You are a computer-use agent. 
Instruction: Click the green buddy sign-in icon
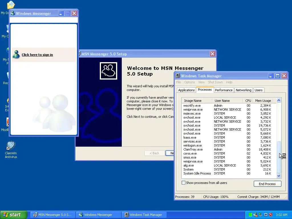pyautogui.click(x=16, y=54)
